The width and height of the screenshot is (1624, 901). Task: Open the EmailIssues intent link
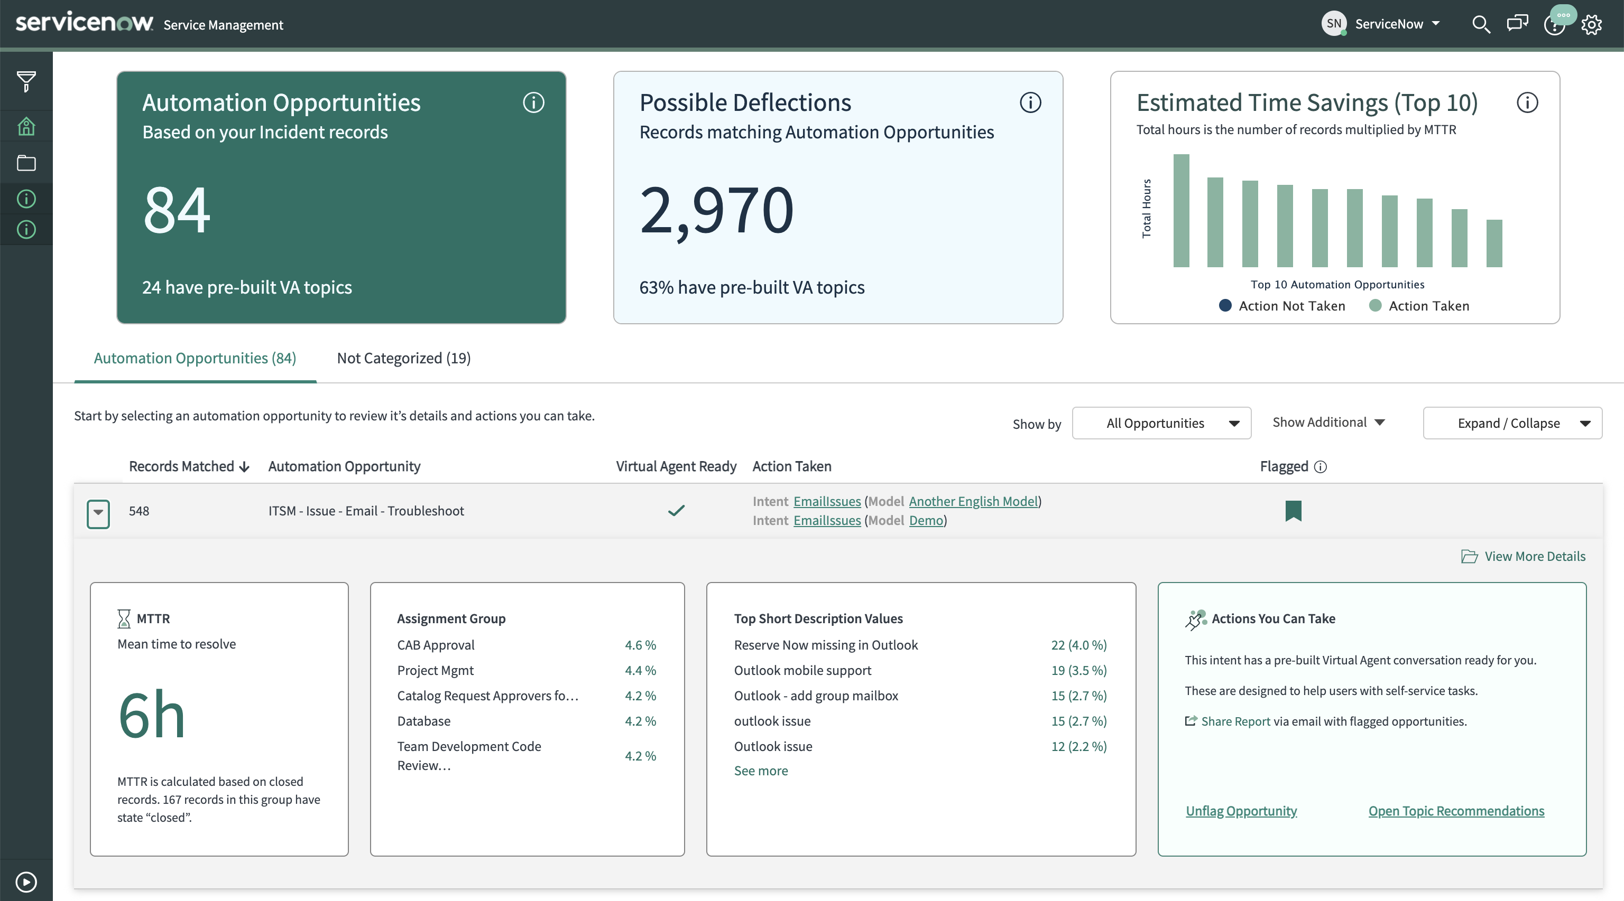(827, 501)
